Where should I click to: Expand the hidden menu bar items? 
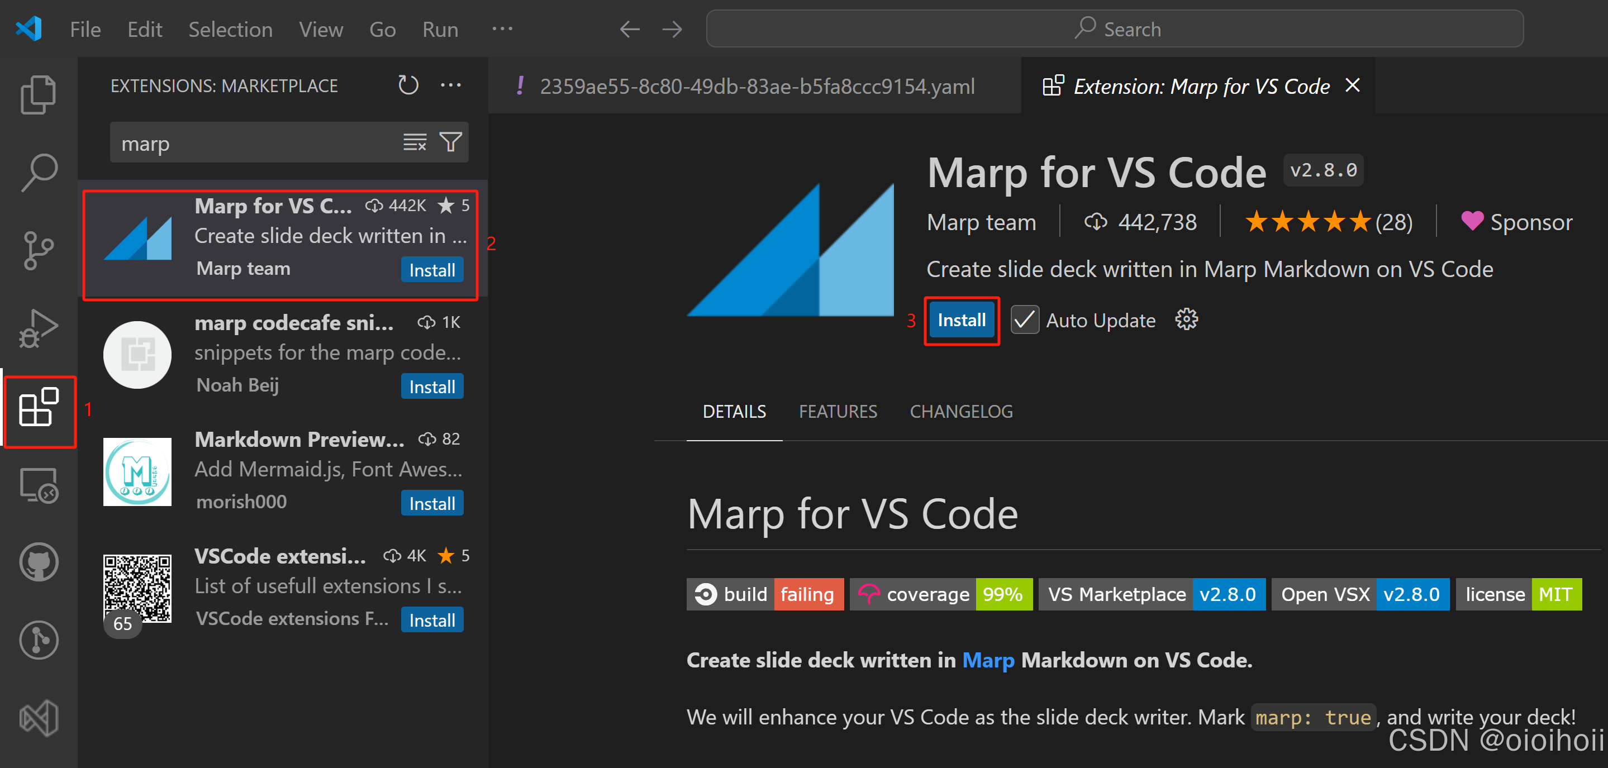click(502, 28)
